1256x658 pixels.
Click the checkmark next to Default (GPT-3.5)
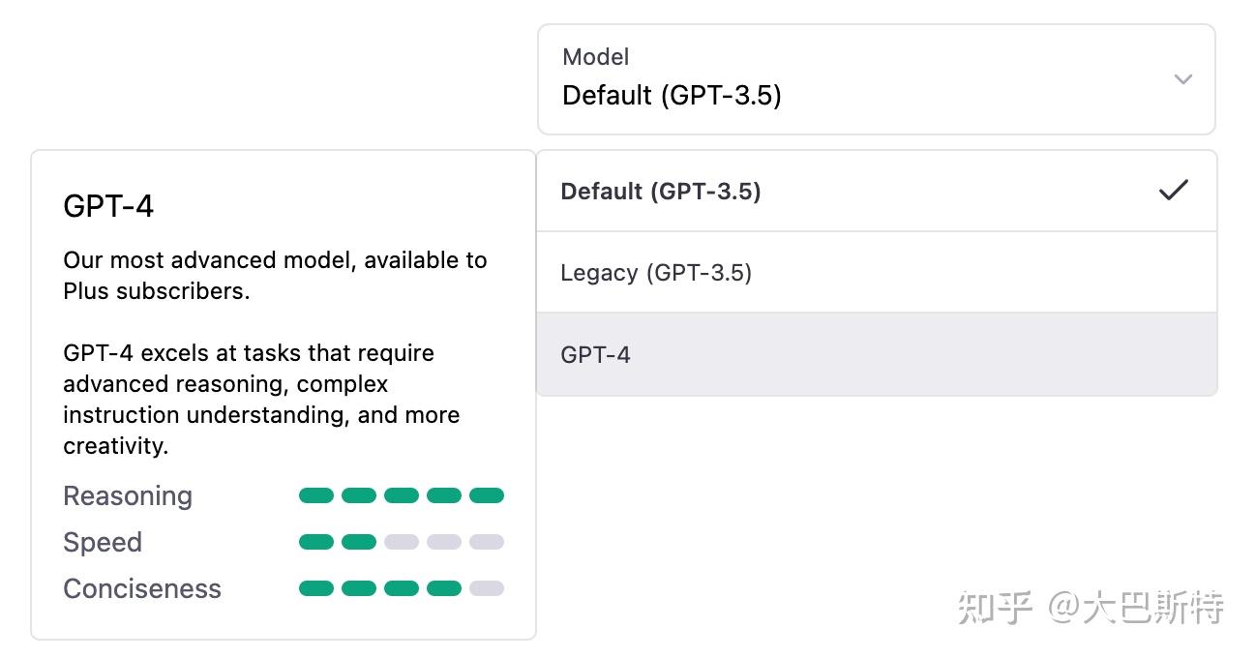coord(1173,191)
